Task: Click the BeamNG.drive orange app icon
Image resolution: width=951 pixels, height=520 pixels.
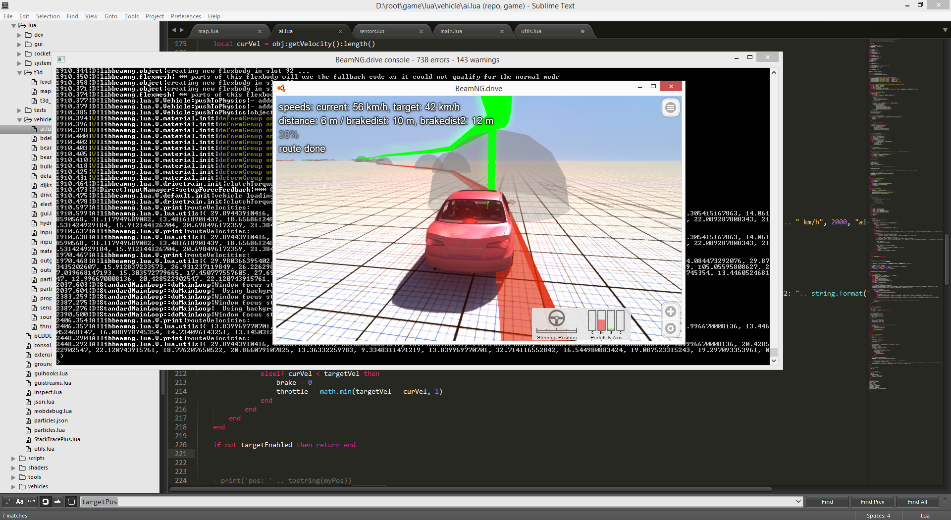Action: tap(281, 89)
